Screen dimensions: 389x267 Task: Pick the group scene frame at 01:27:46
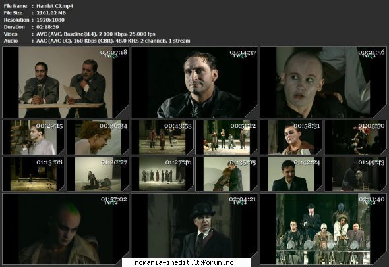[162, 174]
